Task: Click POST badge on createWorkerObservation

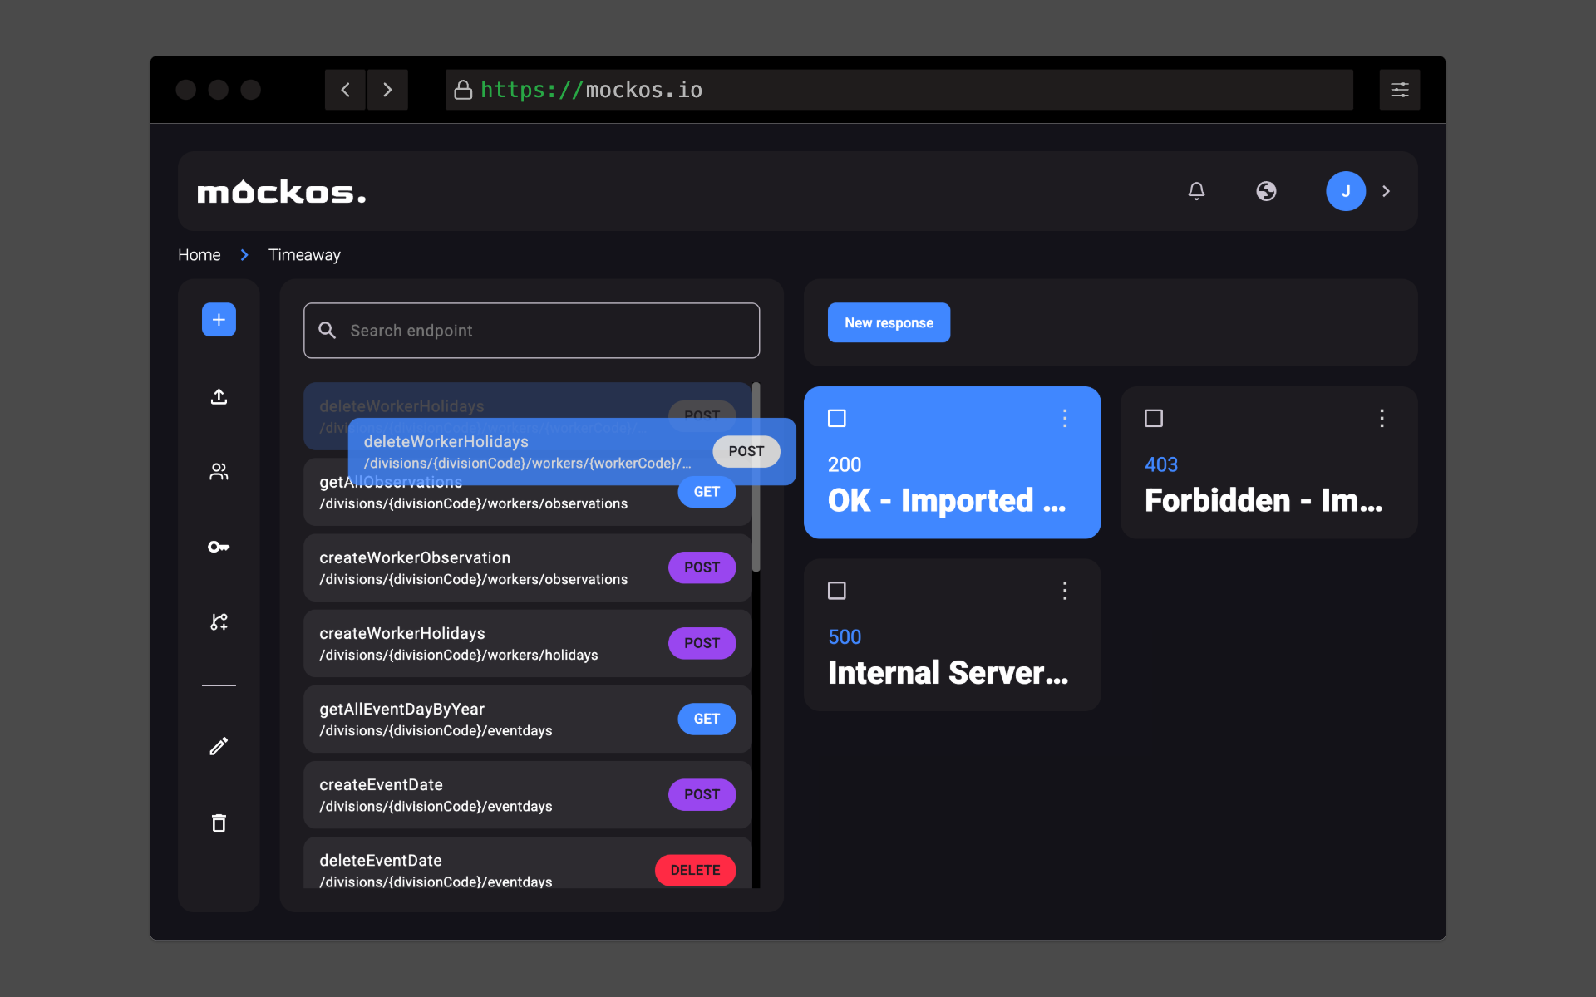Action: click(702, 567)
